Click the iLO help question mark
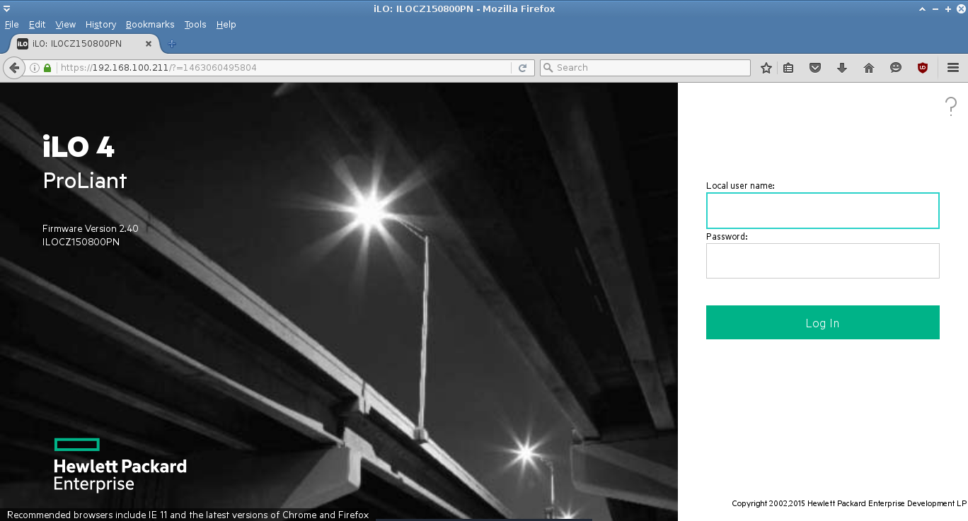968x521 pixels. click(951, 107)
